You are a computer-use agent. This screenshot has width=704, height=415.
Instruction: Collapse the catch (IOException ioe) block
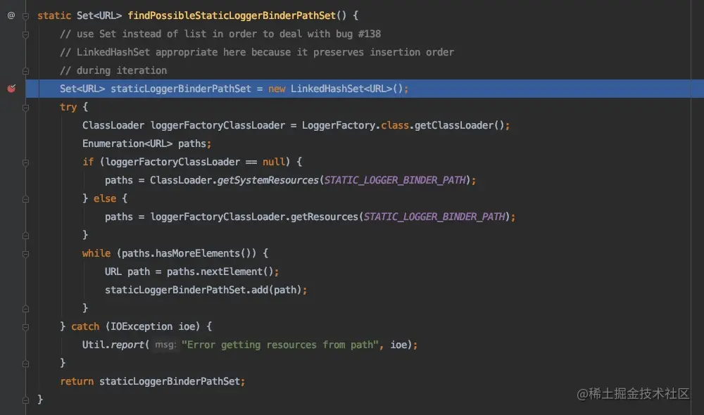[25, 327]
